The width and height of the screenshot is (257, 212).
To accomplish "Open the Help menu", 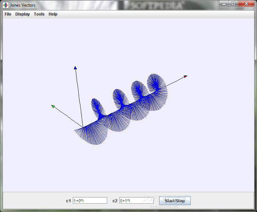I will tap(53, 14).
